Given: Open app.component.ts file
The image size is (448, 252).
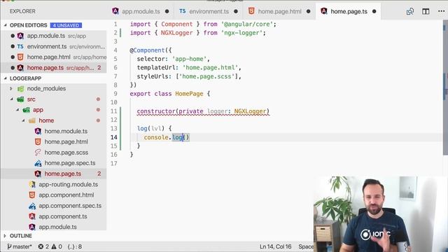Looking at the screenshot, I should pos(62,216).
